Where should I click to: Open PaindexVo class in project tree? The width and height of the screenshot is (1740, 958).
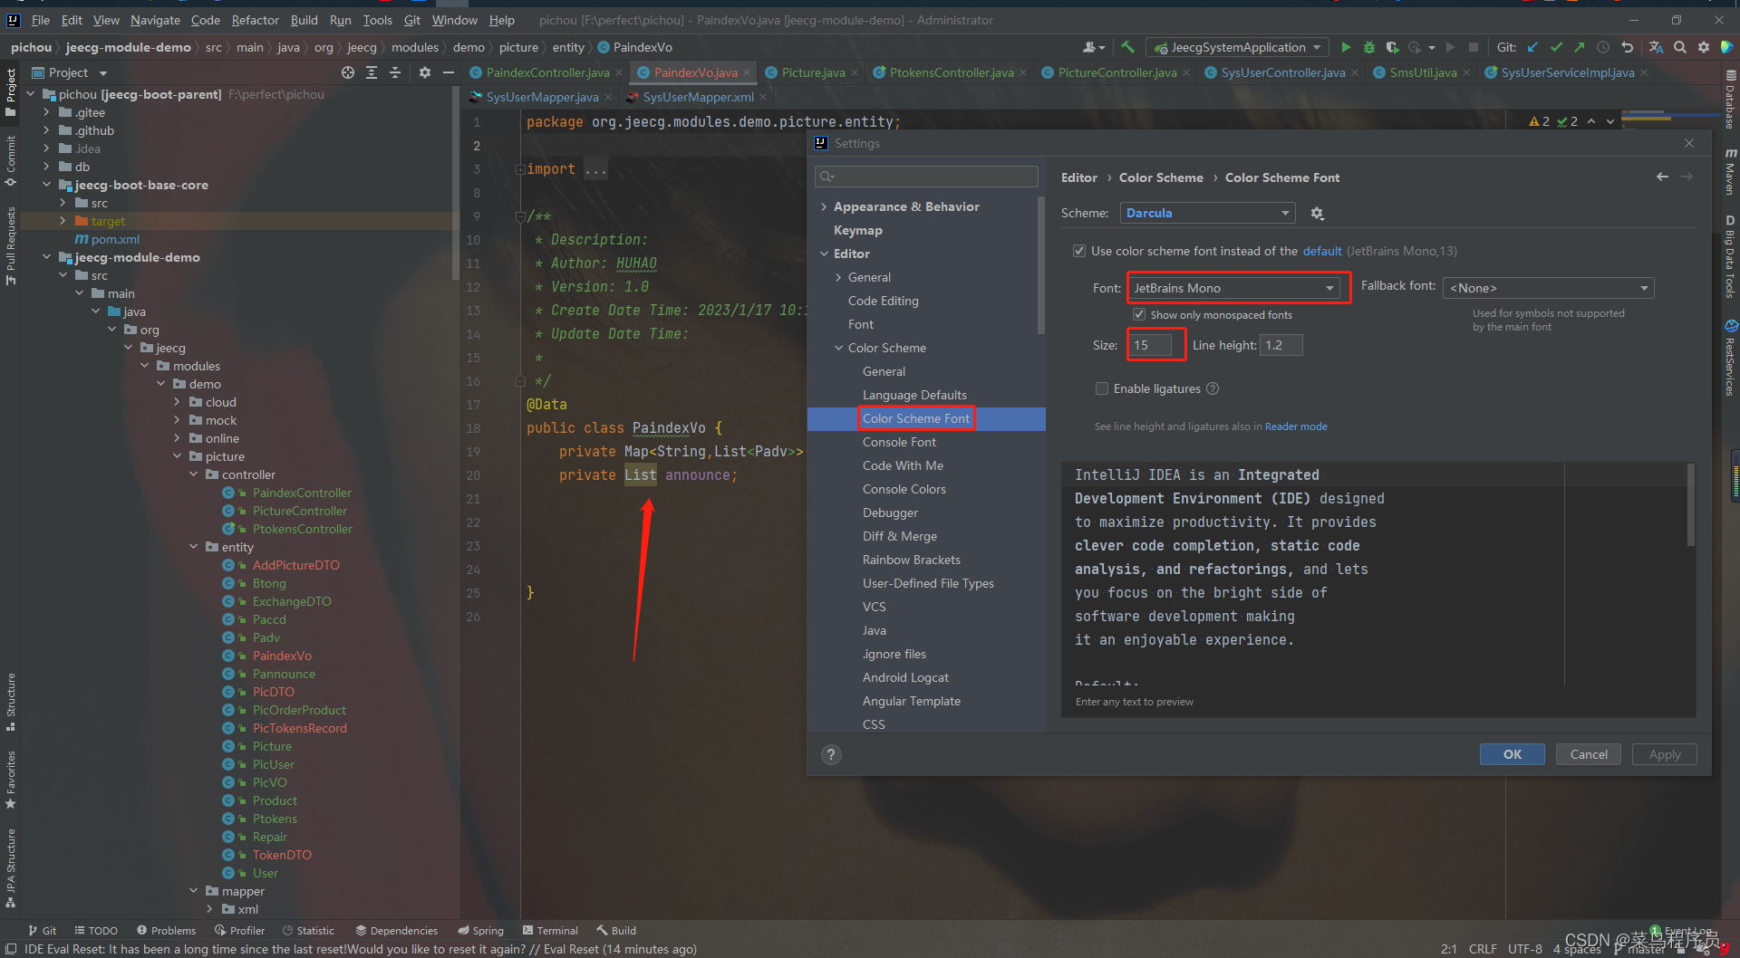click(x=282, y=656)
